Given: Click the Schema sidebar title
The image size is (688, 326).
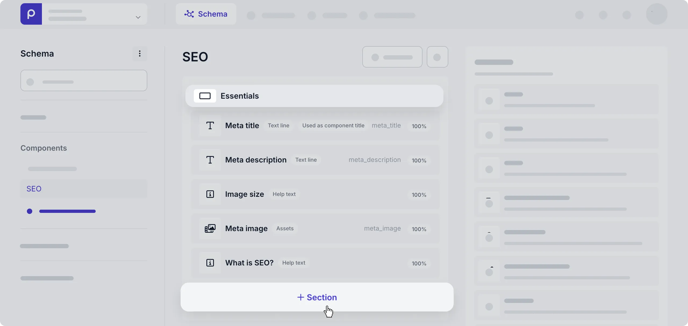Looking at the screenshot, I should [37, 54].
